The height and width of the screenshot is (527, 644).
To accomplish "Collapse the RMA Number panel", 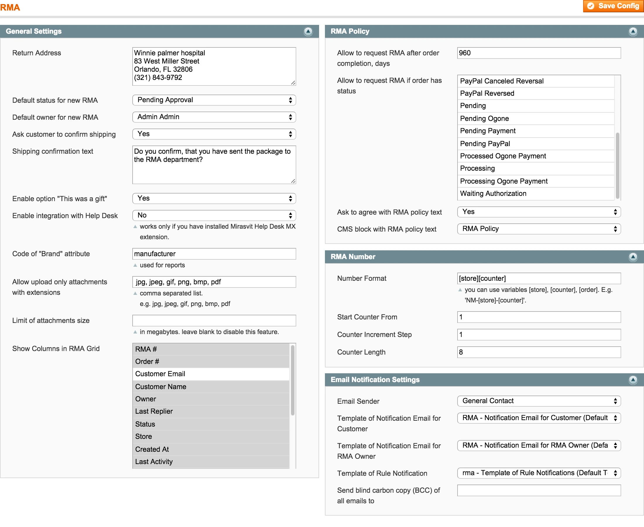I will pos(633,257).
